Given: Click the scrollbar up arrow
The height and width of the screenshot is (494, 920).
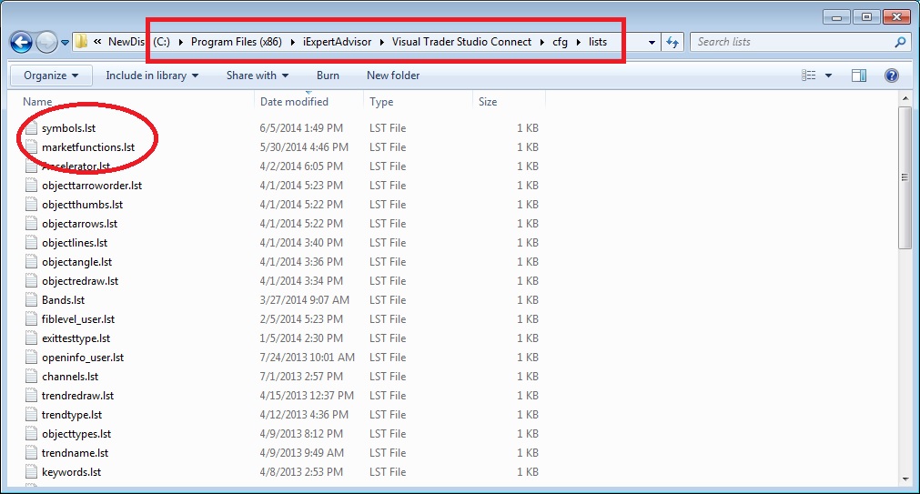Looking at the screenshot, I should [905, 98].
